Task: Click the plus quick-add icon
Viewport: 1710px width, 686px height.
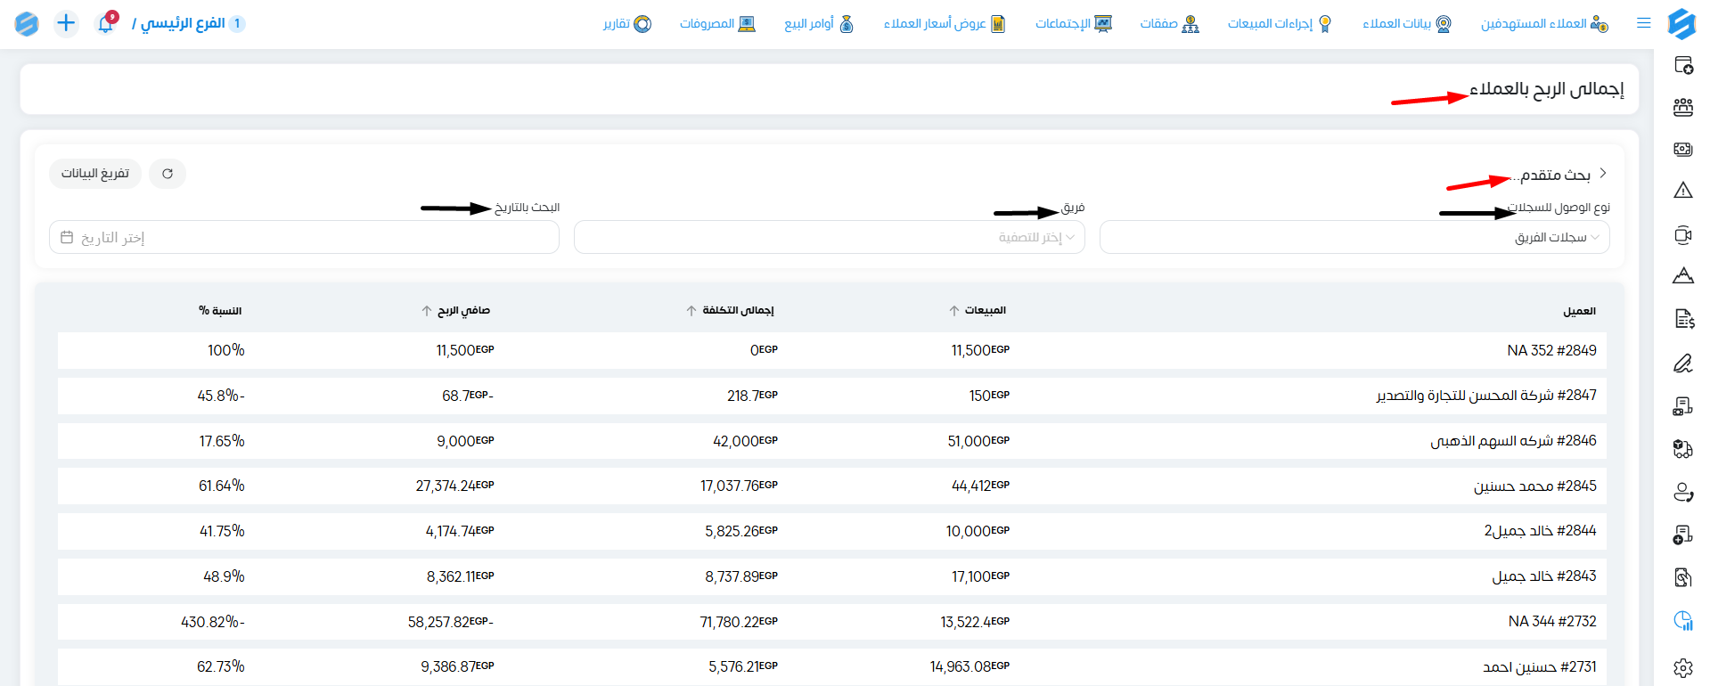Action: [66, 23]
